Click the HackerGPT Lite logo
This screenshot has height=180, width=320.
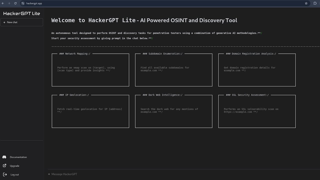point(21,13)
